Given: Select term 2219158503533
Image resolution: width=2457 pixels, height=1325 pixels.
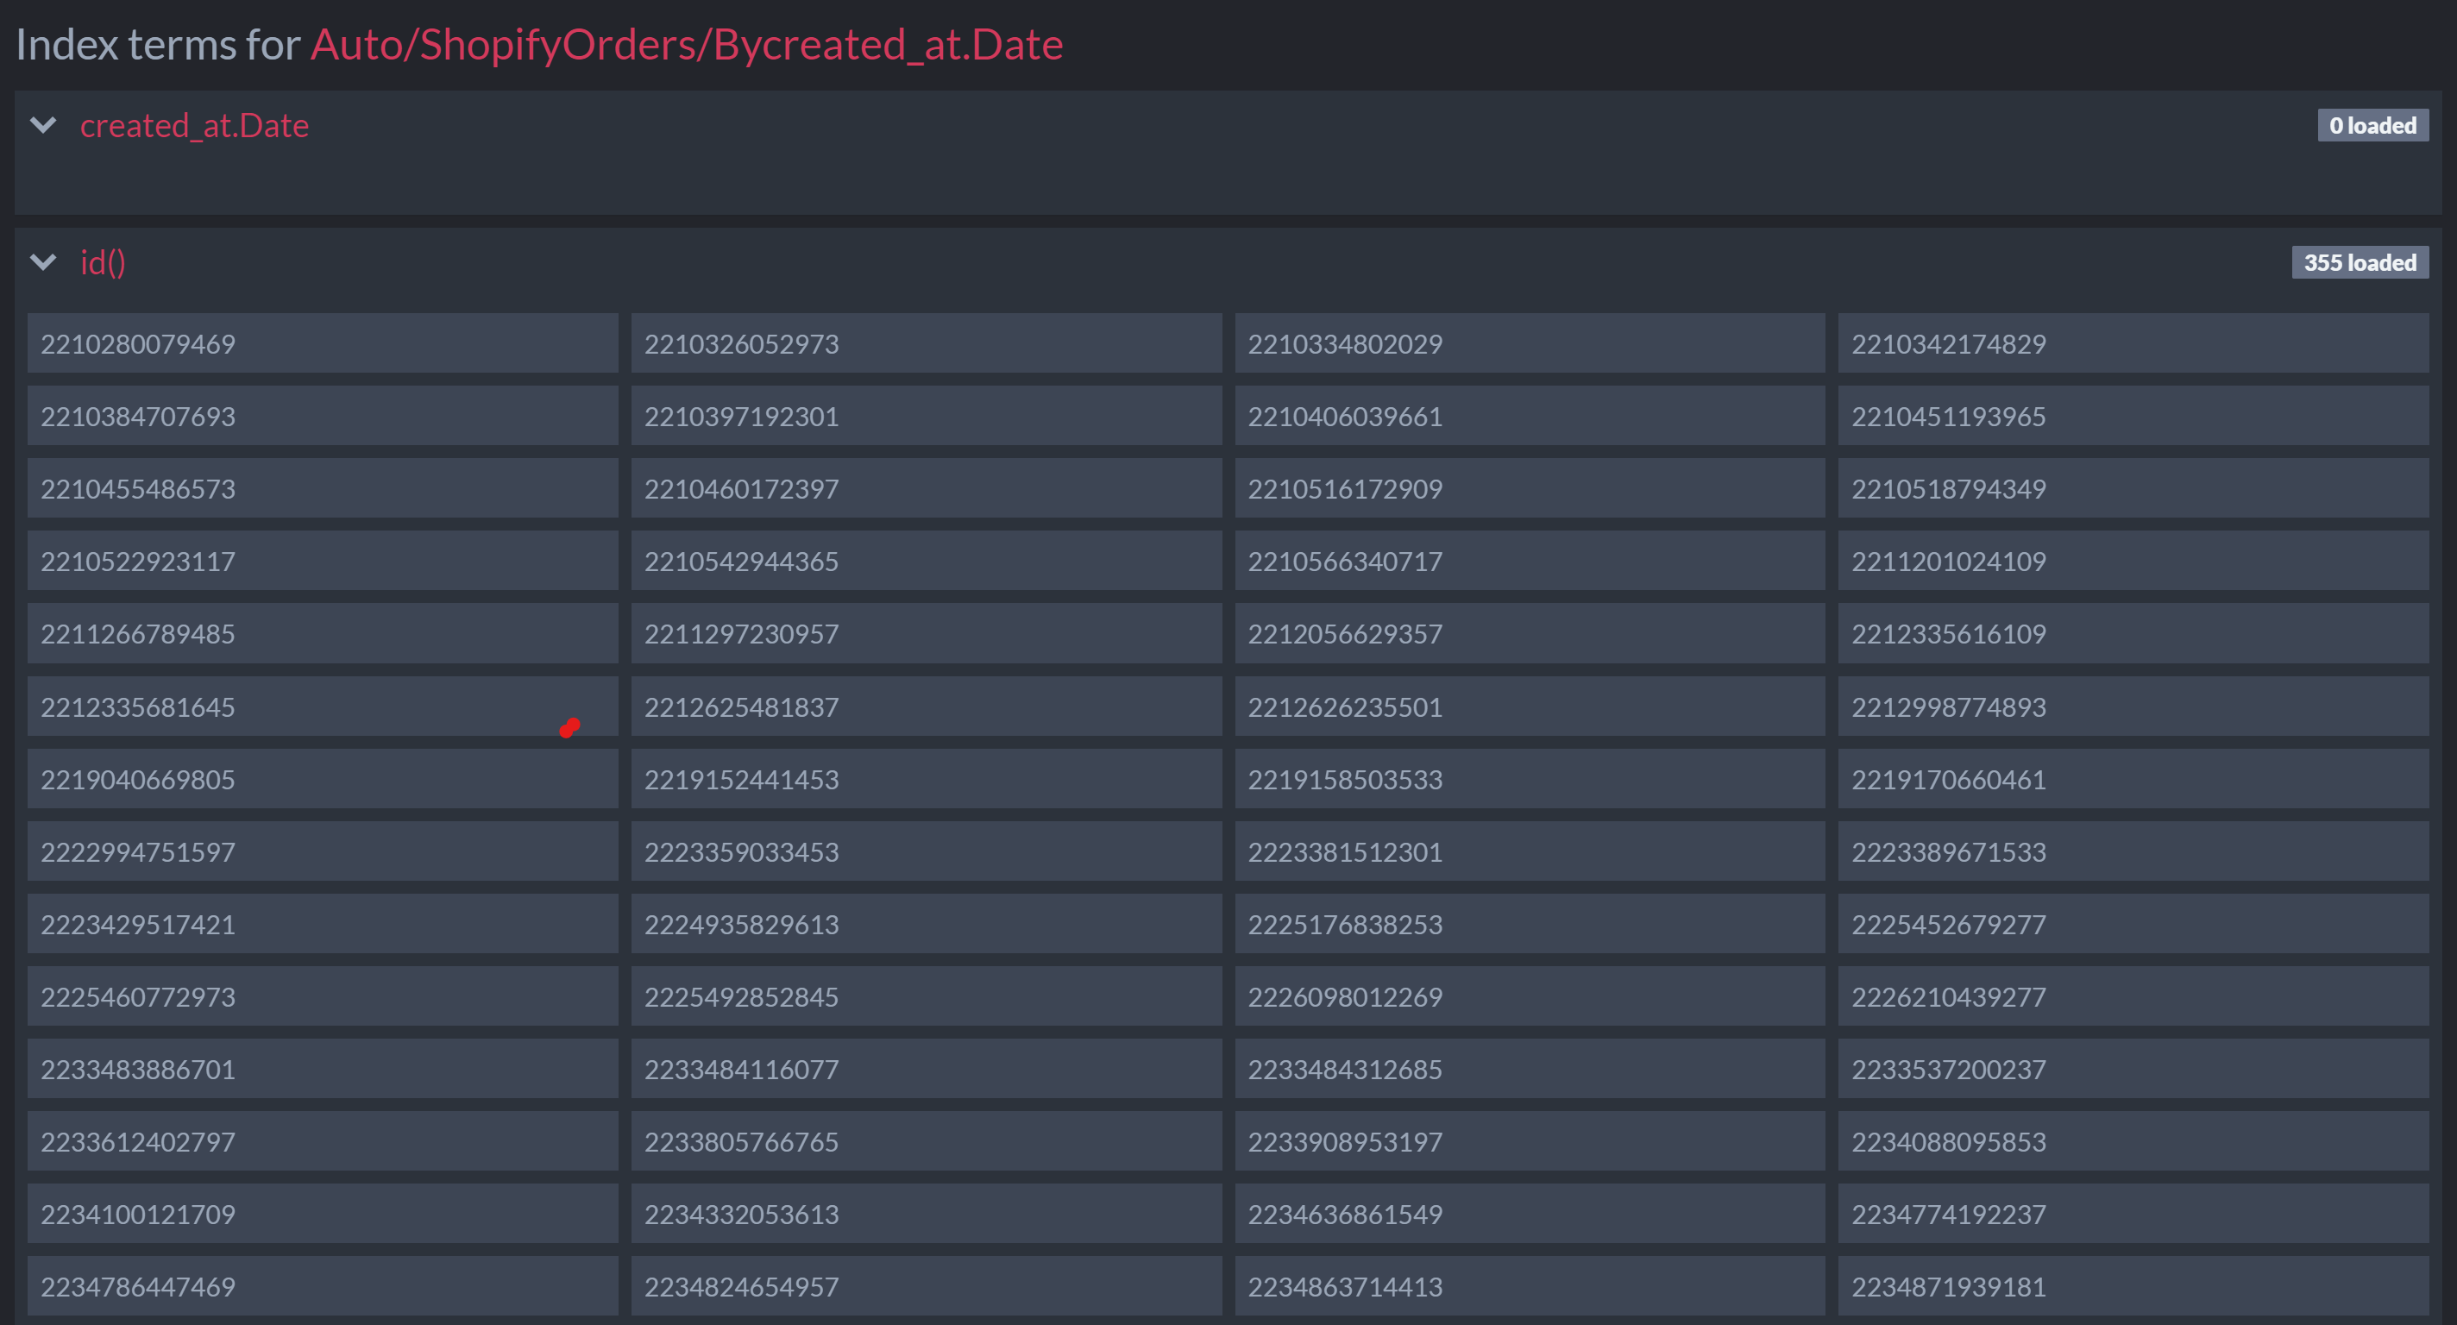Looking at the screenshot, I should point(1530,779).
